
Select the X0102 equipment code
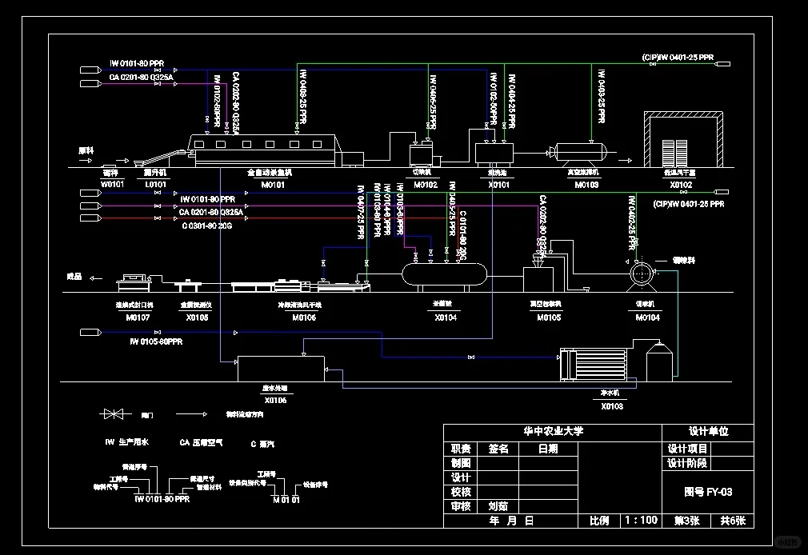681,185
